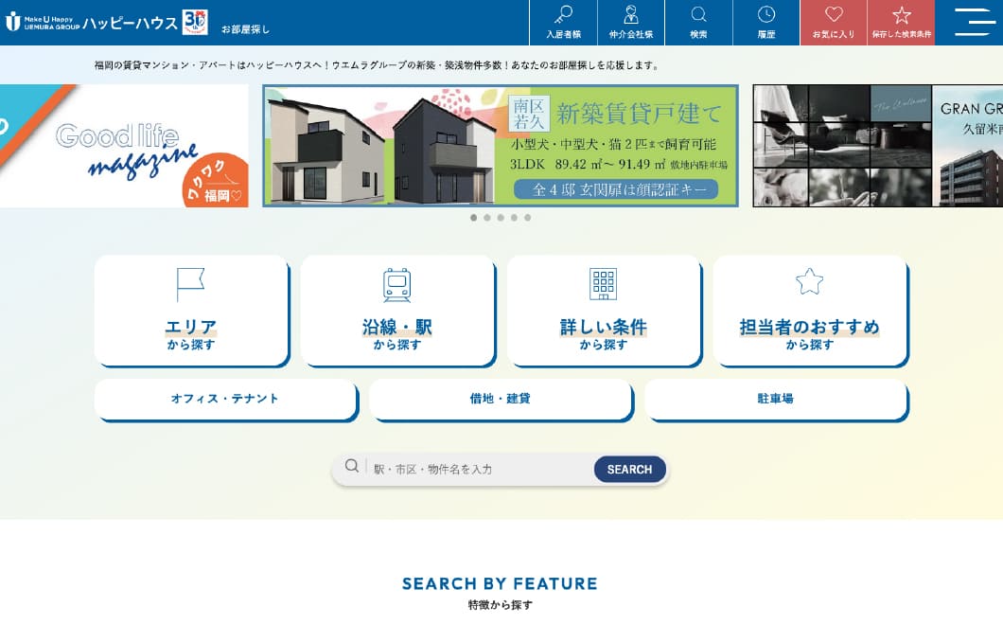This screenshot has height=625, width=1003.
Task: Open 保存した検索条件 star icon
Action: click(x=901, y=13)
